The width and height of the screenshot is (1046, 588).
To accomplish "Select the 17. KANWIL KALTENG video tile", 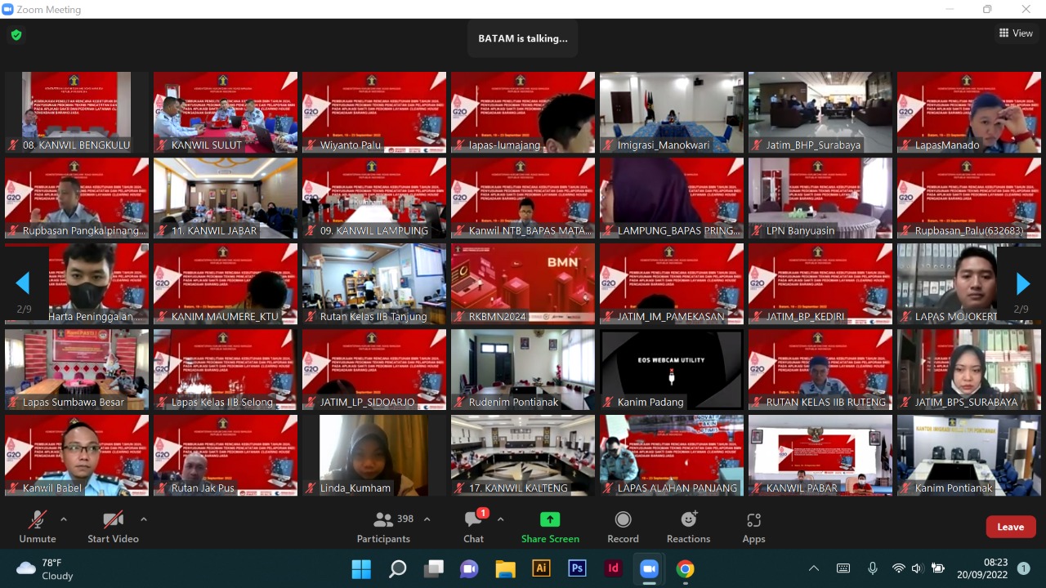I will [x=523, y=455].
